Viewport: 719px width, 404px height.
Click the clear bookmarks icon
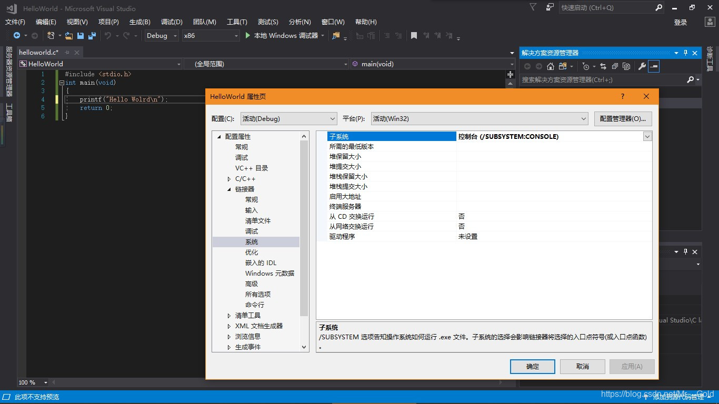[x=448, y=36]
